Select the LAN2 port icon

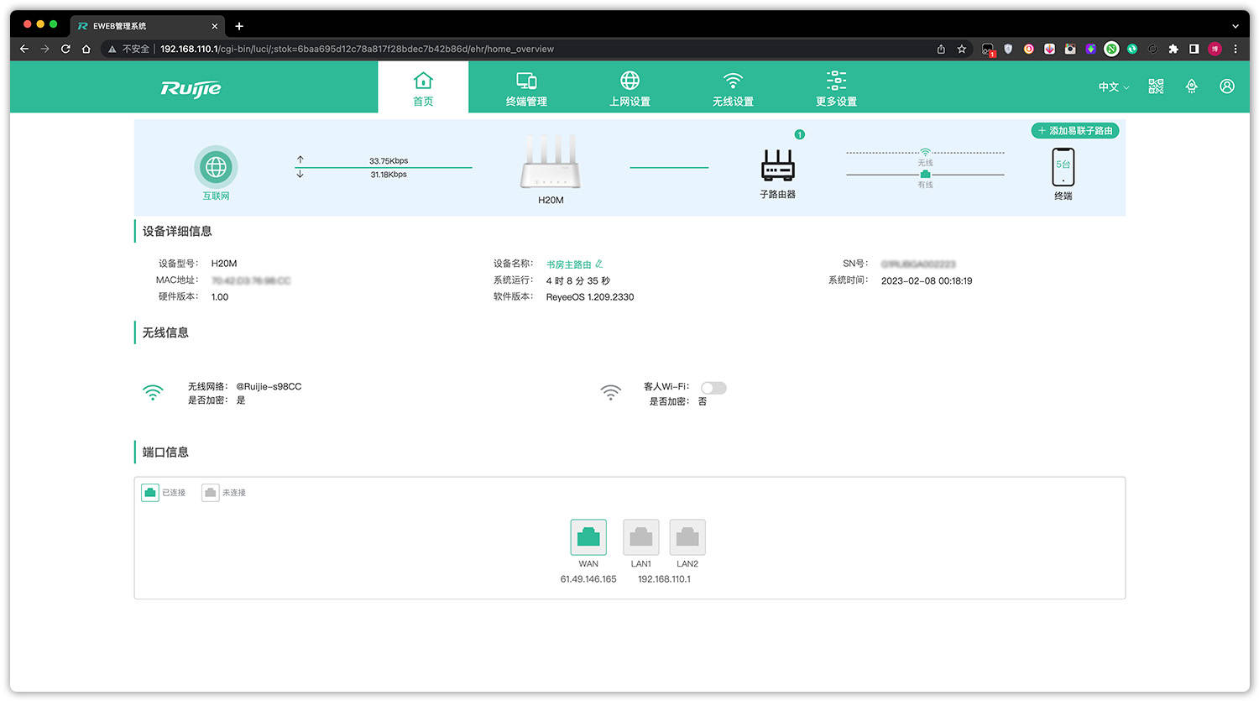[687, 536]
